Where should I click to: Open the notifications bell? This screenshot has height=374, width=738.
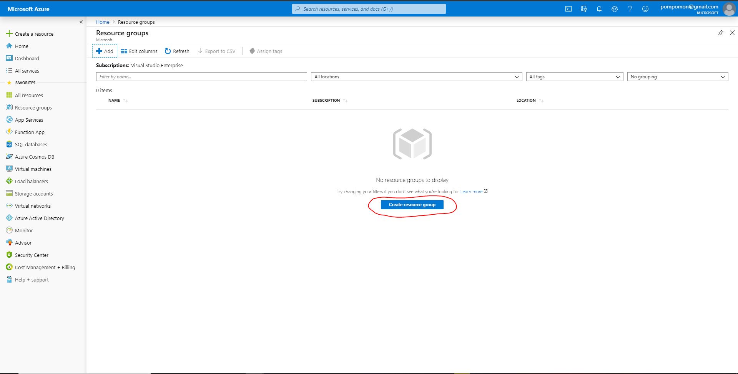tap(599, 9)
